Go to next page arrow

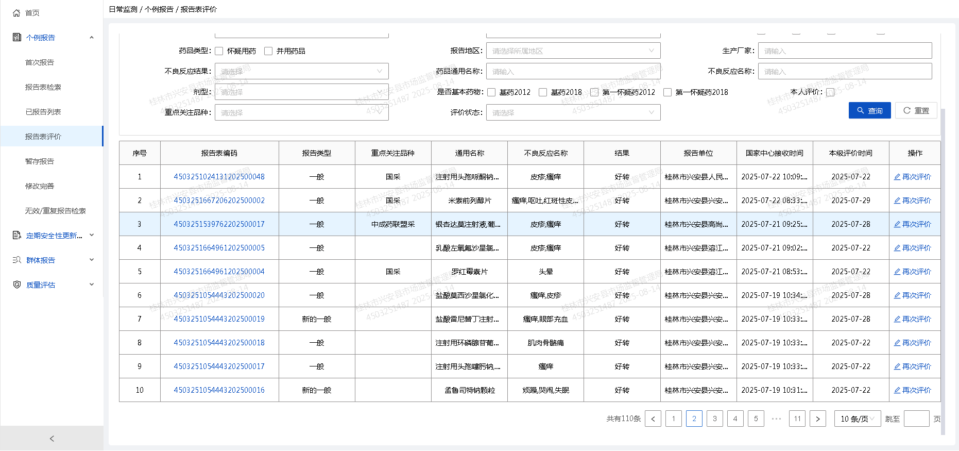click(x=817, y=419)
